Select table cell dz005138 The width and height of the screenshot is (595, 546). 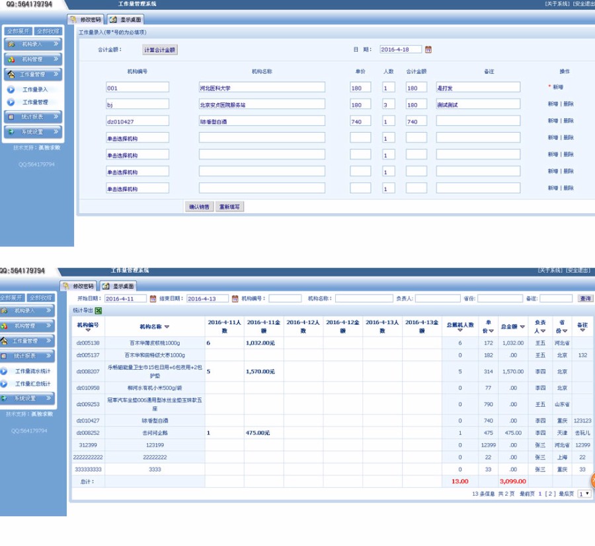click(88, 343)
